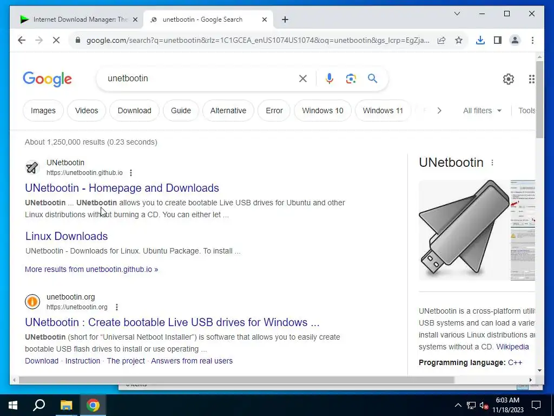Search by image with Google Lens
The image size is (554, 416).
(351, 79)
